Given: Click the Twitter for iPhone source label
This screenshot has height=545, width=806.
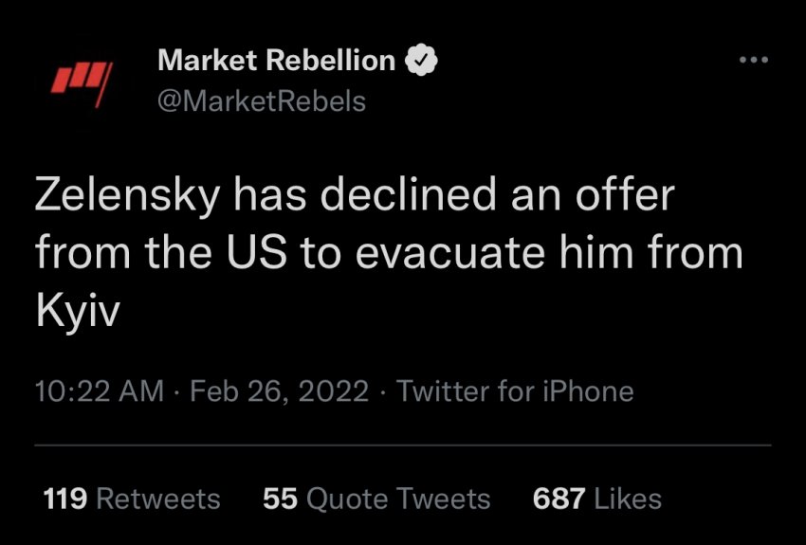Looking at the screenshot, I should tap(515, 391).
